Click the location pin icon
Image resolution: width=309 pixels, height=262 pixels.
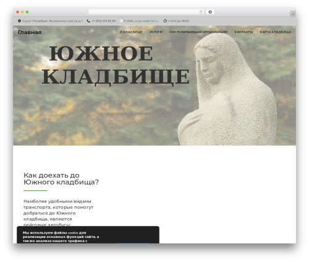[x=19, y=21]
